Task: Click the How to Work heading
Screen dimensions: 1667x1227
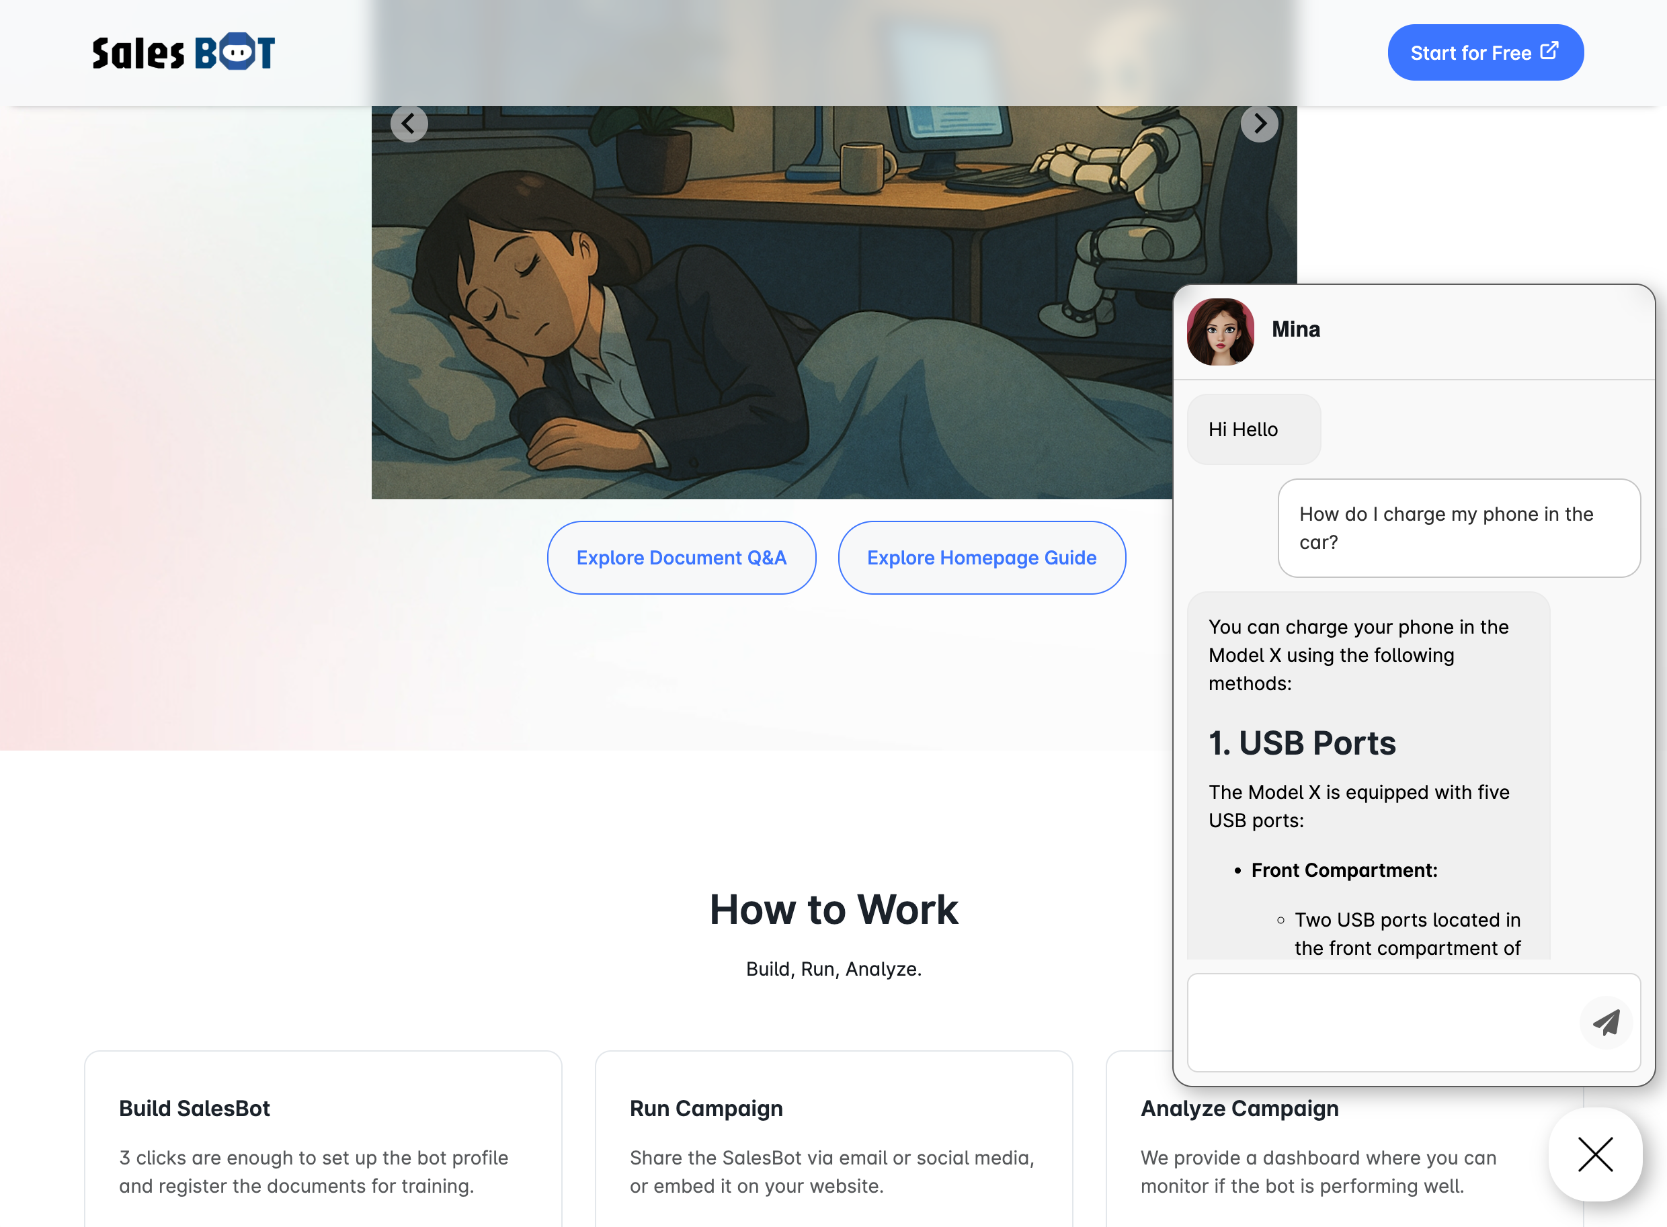Action: click(833, 910)
